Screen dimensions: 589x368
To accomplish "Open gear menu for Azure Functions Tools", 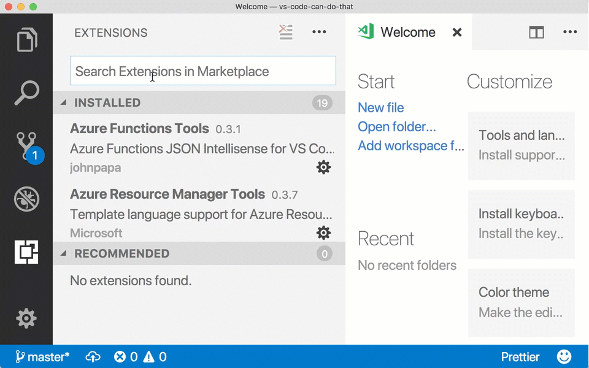I will (323, 167).
